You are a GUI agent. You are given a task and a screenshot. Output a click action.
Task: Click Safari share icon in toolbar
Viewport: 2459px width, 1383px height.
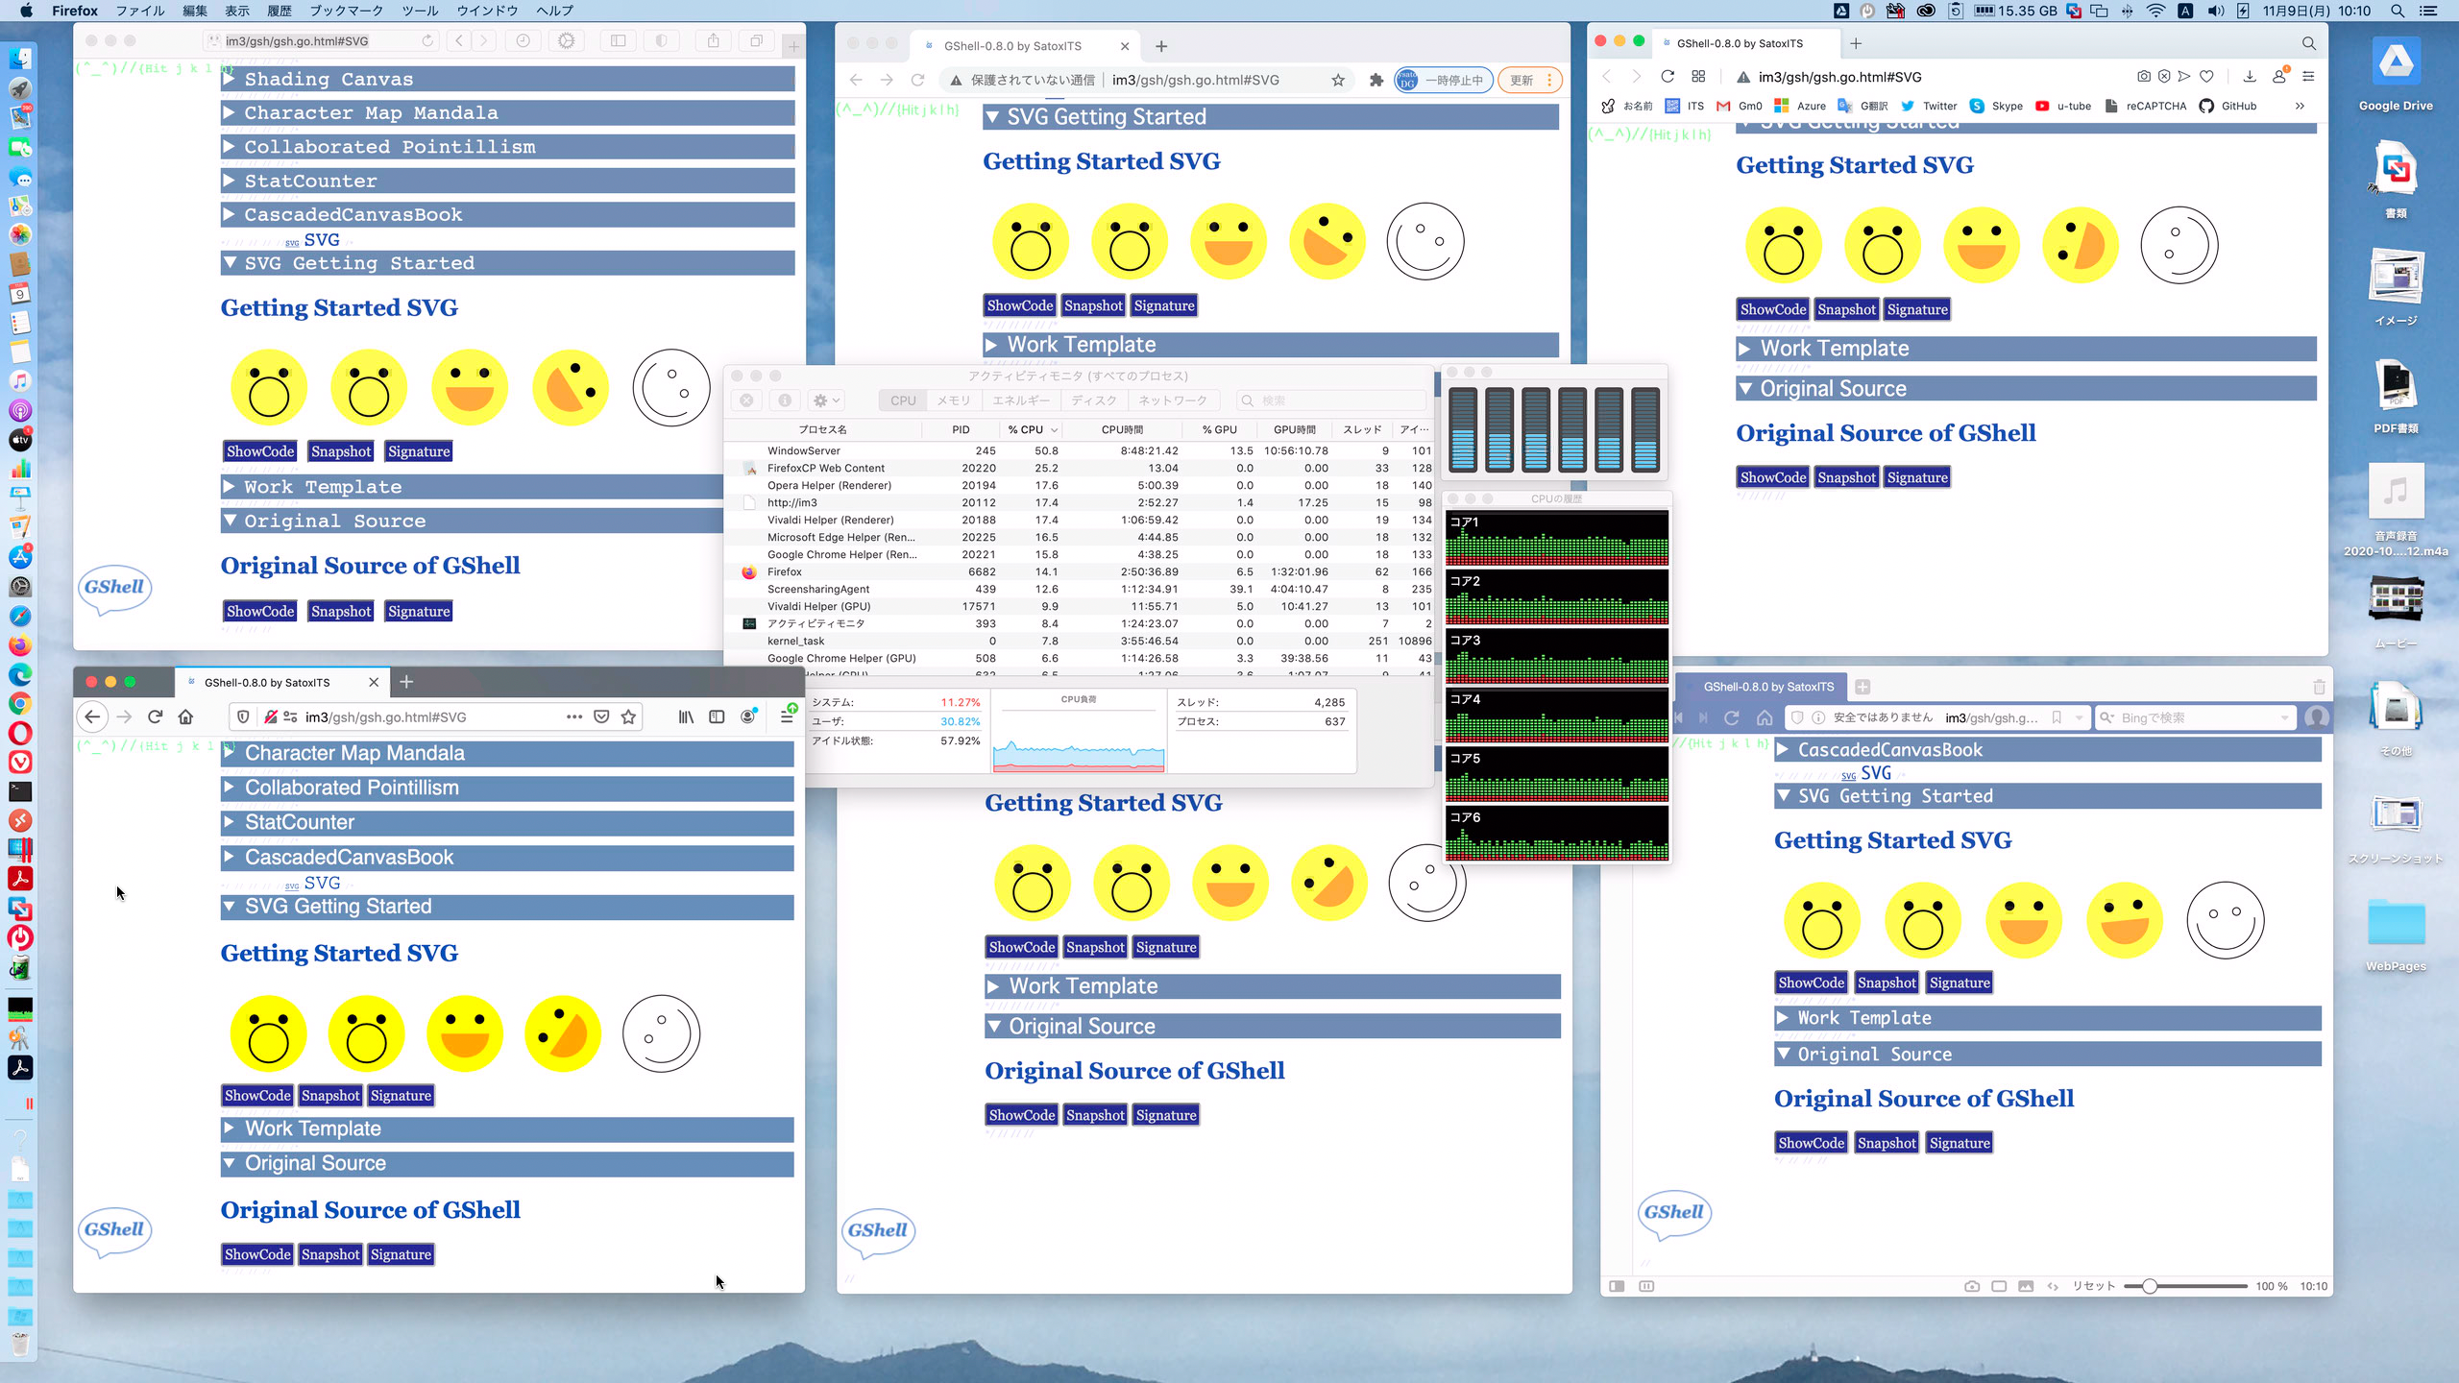713,41
